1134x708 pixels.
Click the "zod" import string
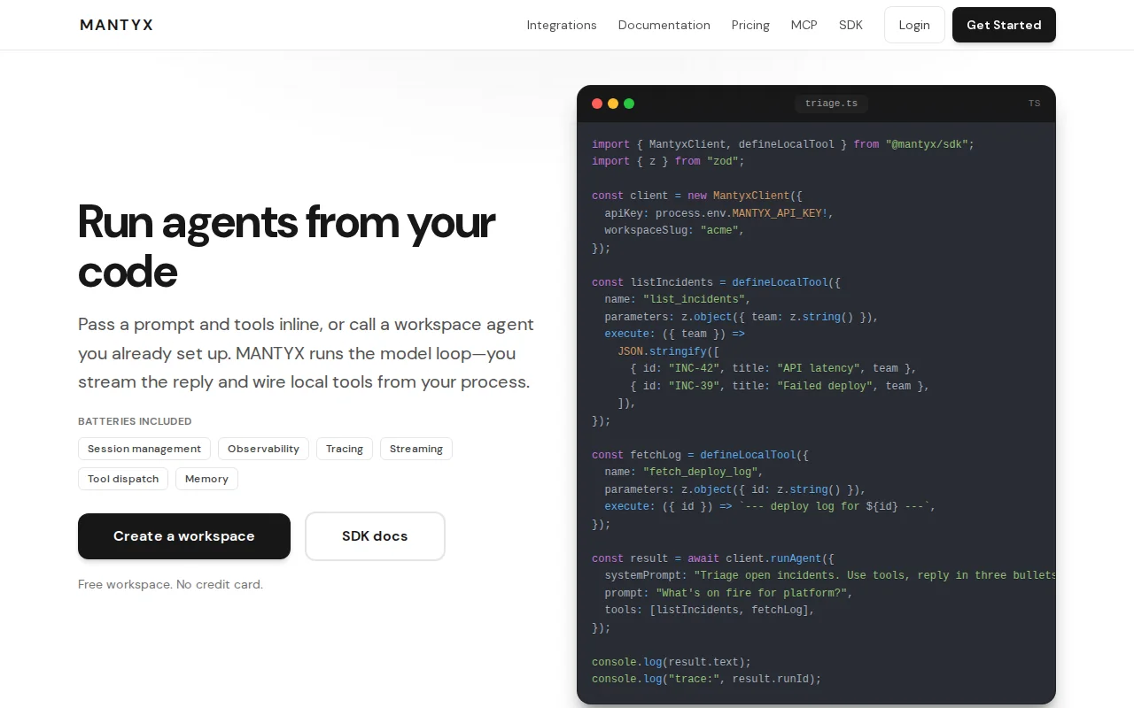tap(722, 161)
